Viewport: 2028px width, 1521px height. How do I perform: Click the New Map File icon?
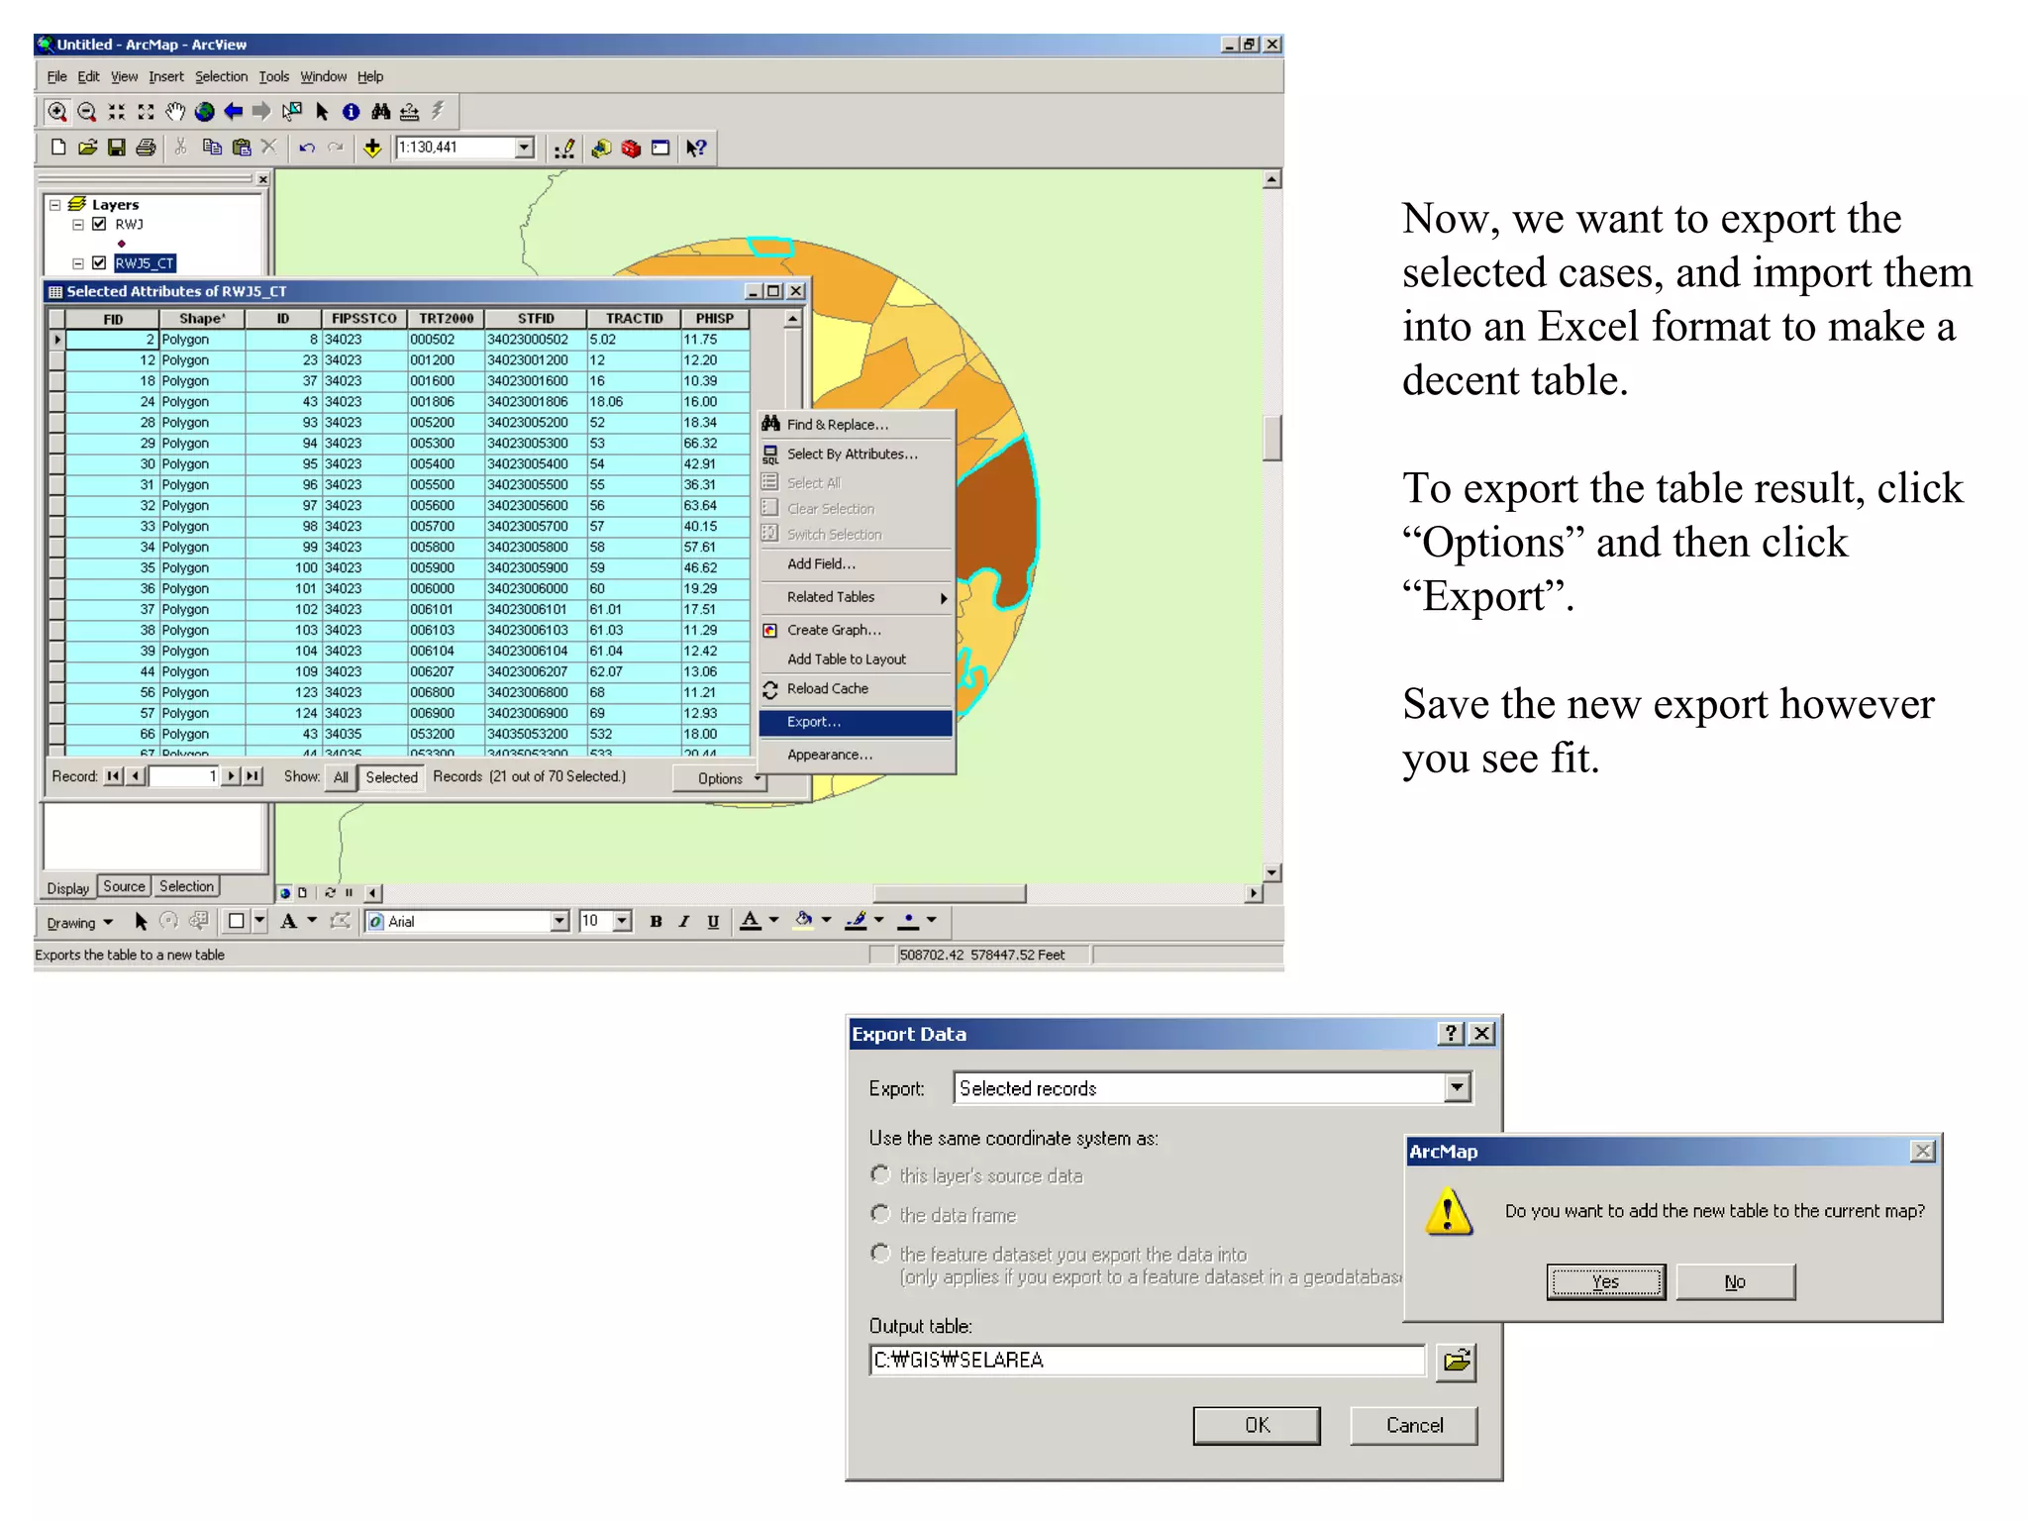pyautogui.click(x=57, y=148)
